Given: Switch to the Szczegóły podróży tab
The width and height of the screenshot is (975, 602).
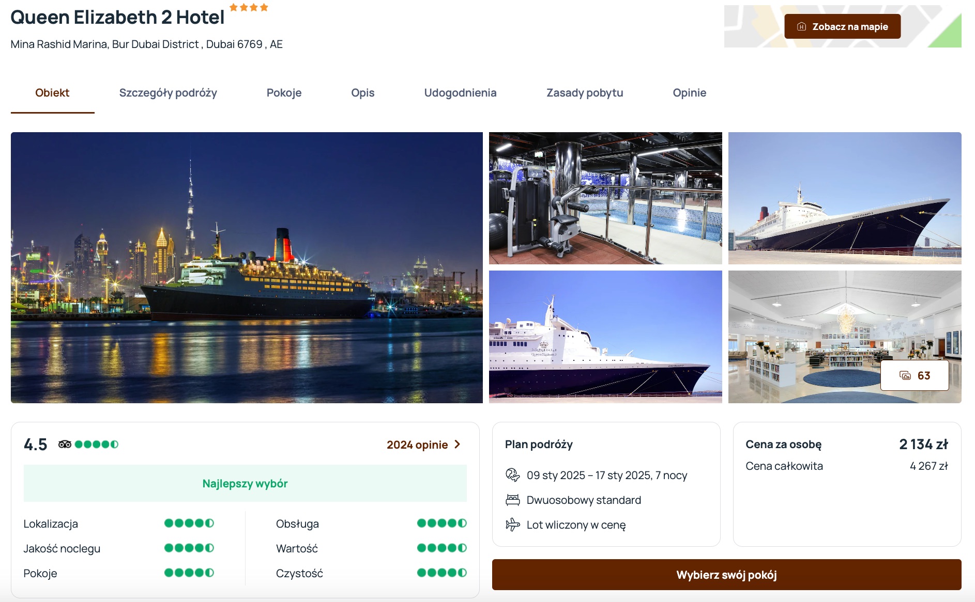Looking at the screenshot, I should coord(168,93).
